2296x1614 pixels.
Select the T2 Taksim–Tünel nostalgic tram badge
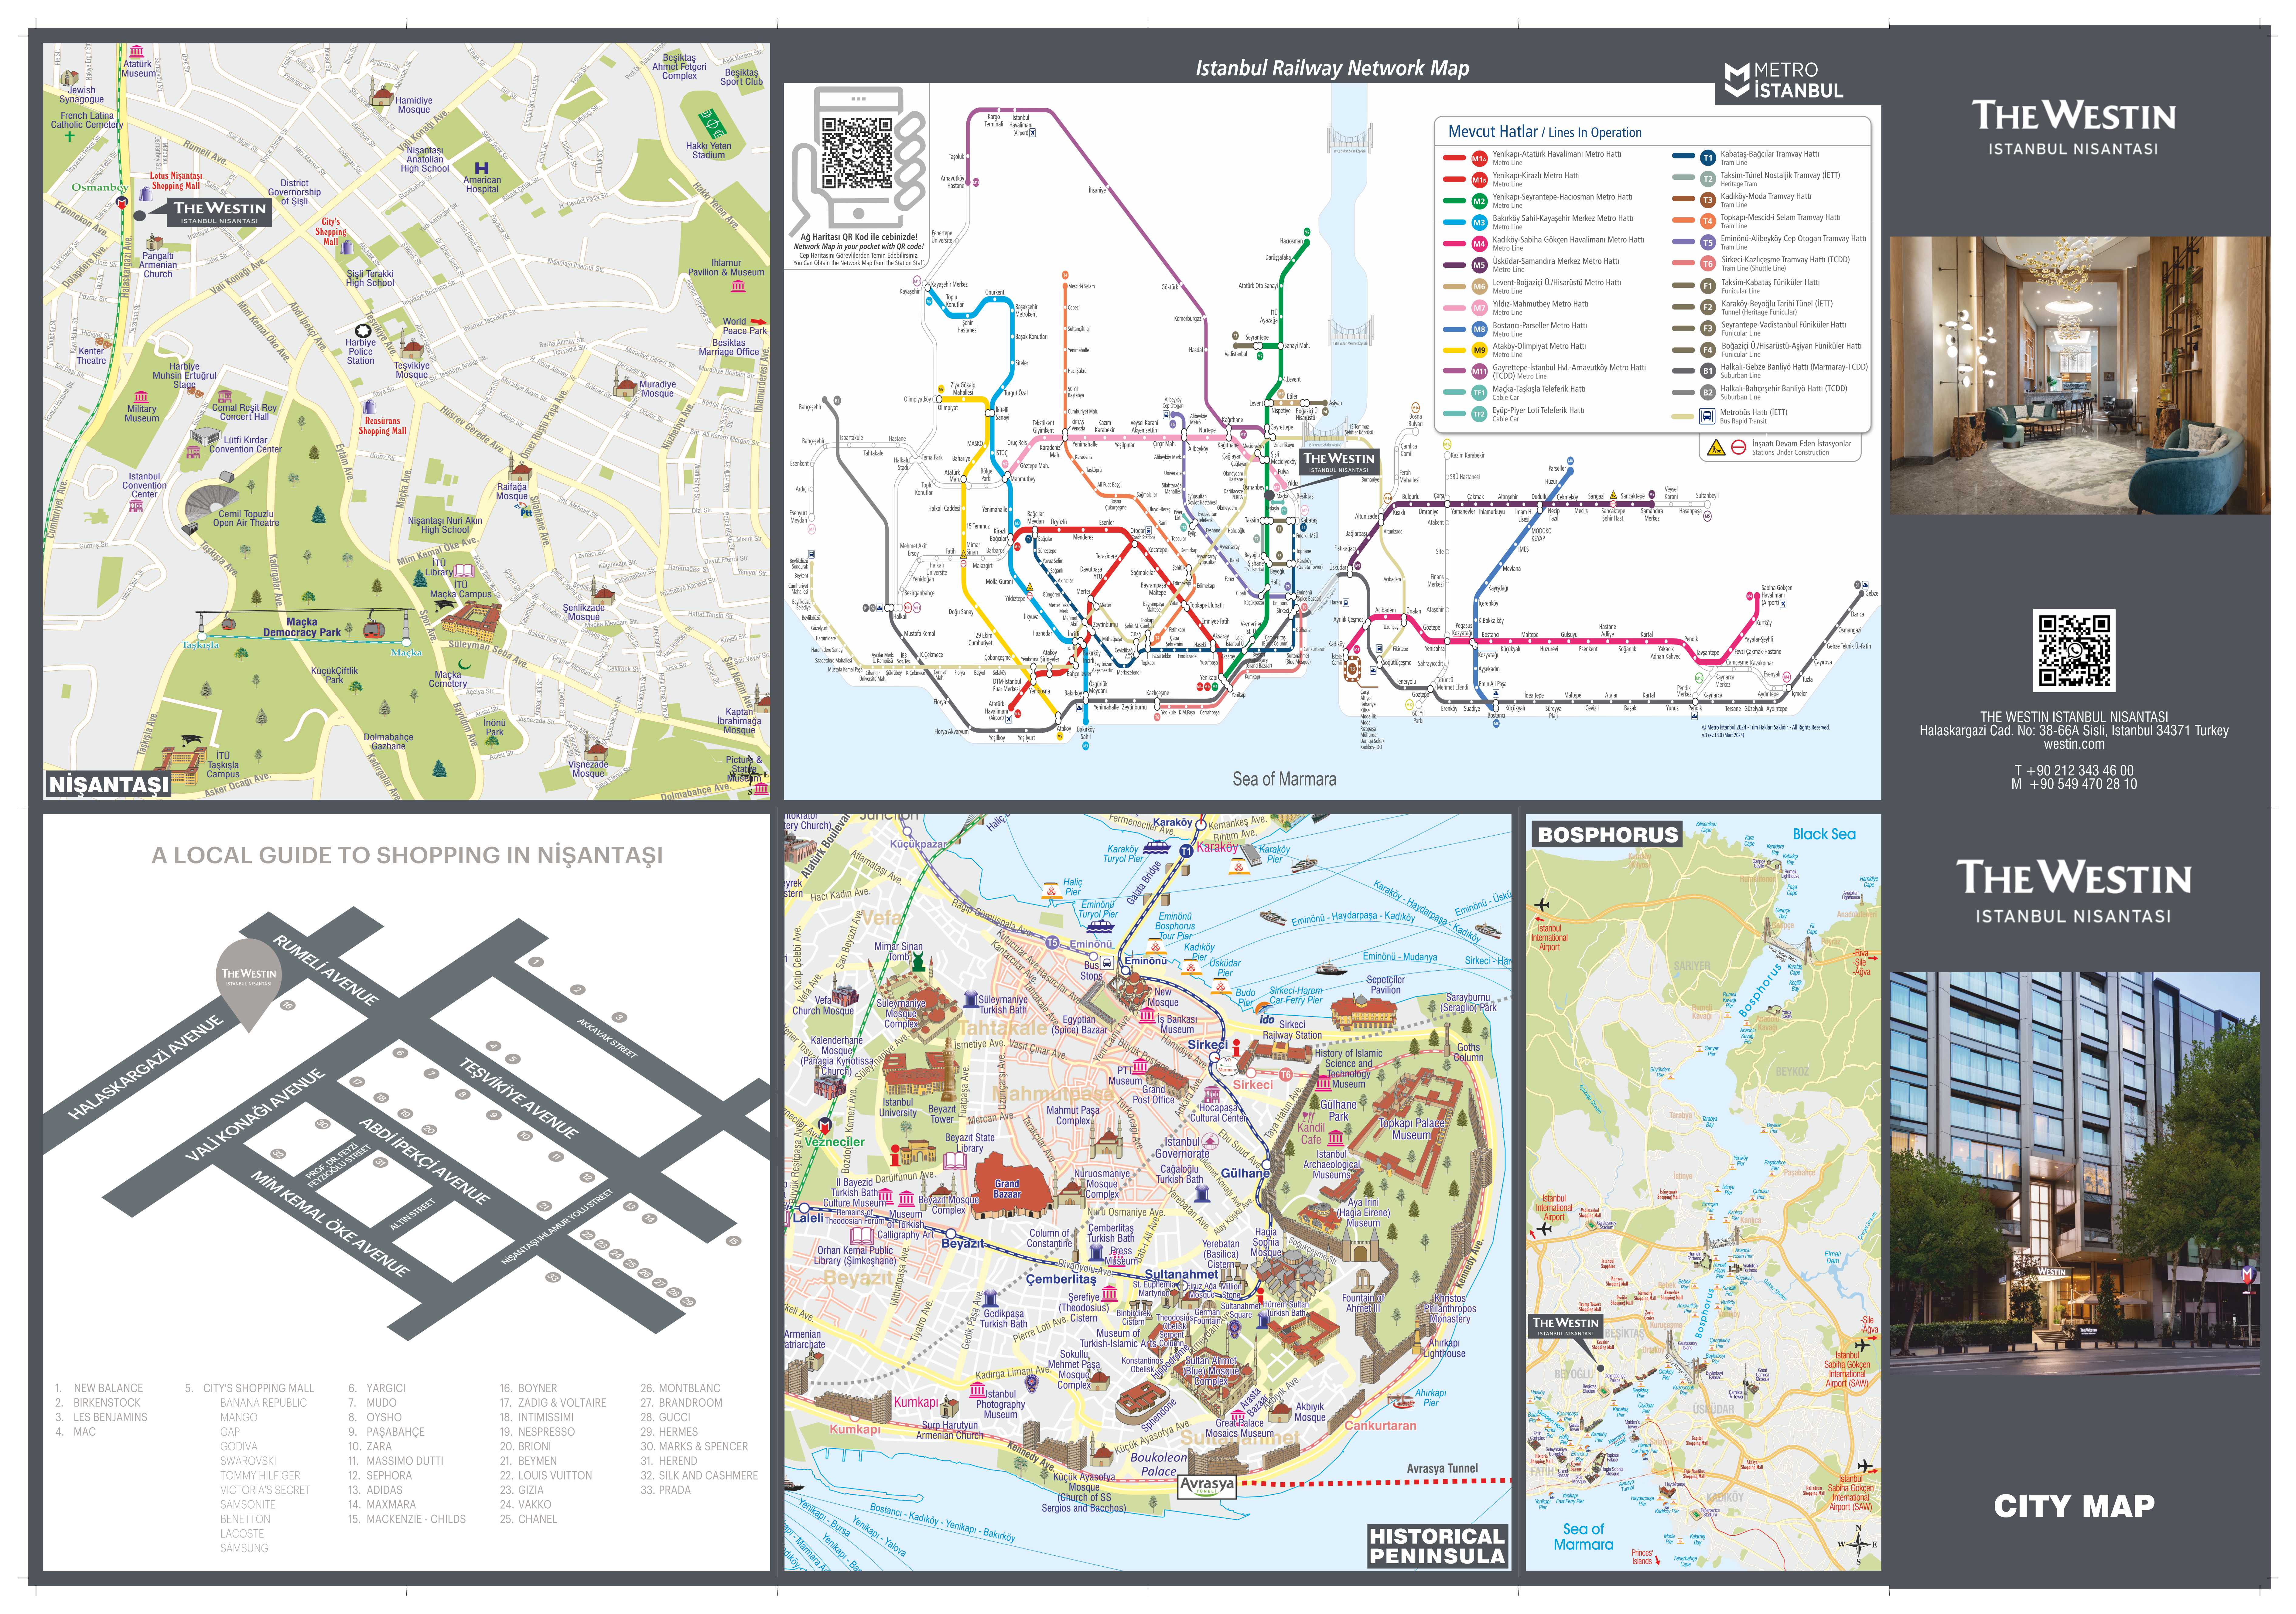click(1708, 179)
